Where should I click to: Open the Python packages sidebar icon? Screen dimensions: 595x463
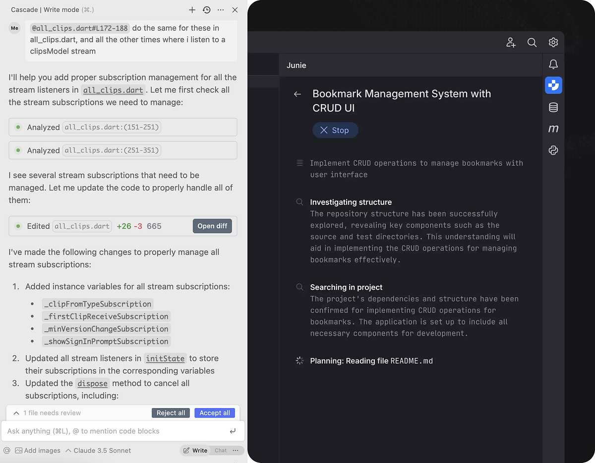click(x=553, y=150)
